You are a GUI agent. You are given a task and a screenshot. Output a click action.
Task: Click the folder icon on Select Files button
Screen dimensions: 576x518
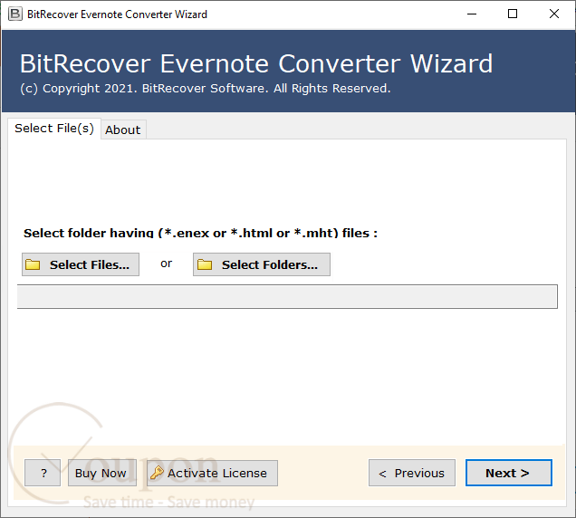[33, 264]
